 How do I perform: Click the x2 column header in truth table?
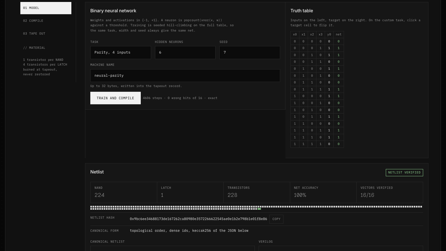[x=312, y=35]
